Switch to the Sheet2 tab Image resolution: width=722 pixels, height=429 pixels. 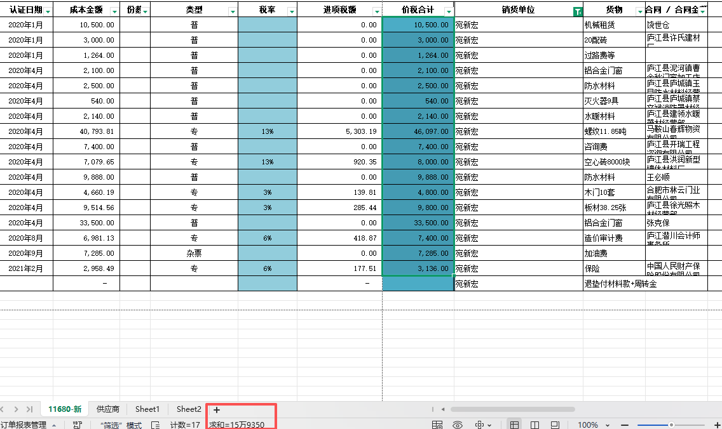pyautogui.click(x=189, y=409)
